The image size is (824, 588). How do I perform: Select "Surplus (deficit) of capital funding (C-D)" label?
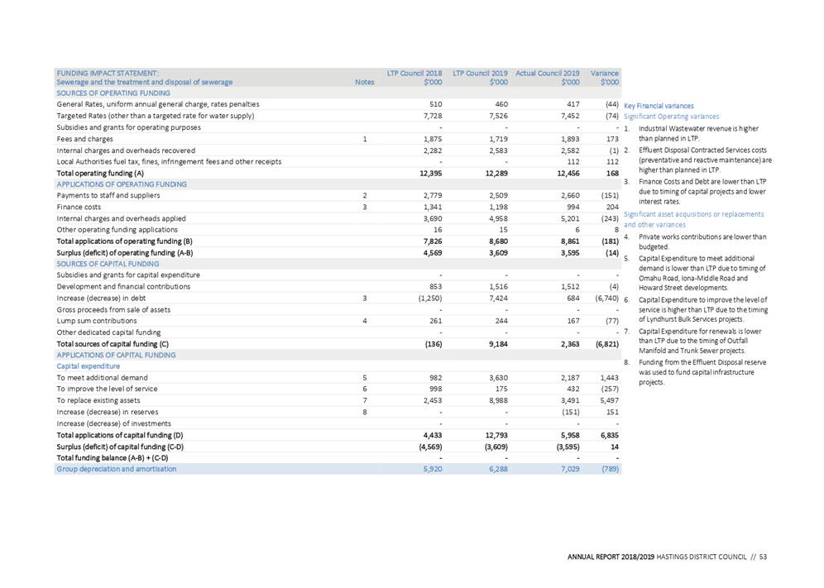click(120, 447)
